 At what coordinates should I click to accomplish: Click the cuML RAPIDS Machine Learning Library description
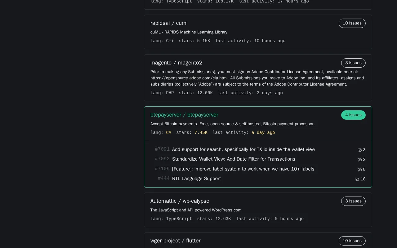point(189,32)
